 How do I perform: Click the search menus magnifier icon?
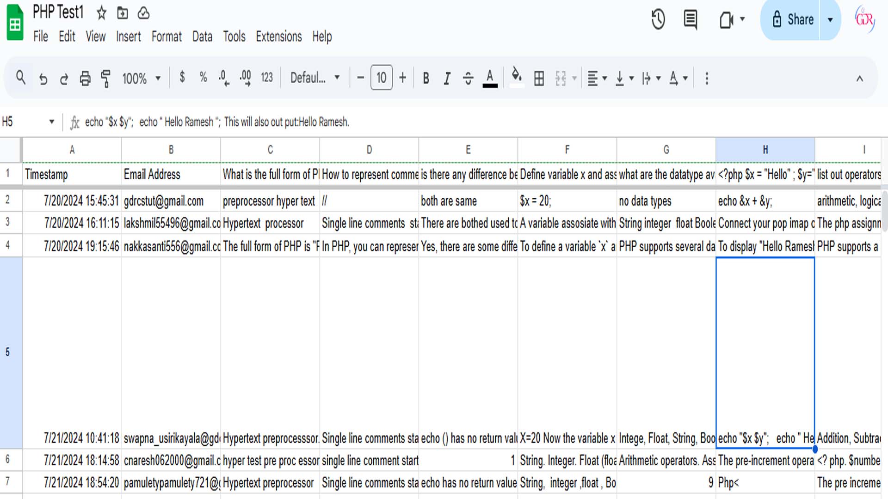[21, 77]
